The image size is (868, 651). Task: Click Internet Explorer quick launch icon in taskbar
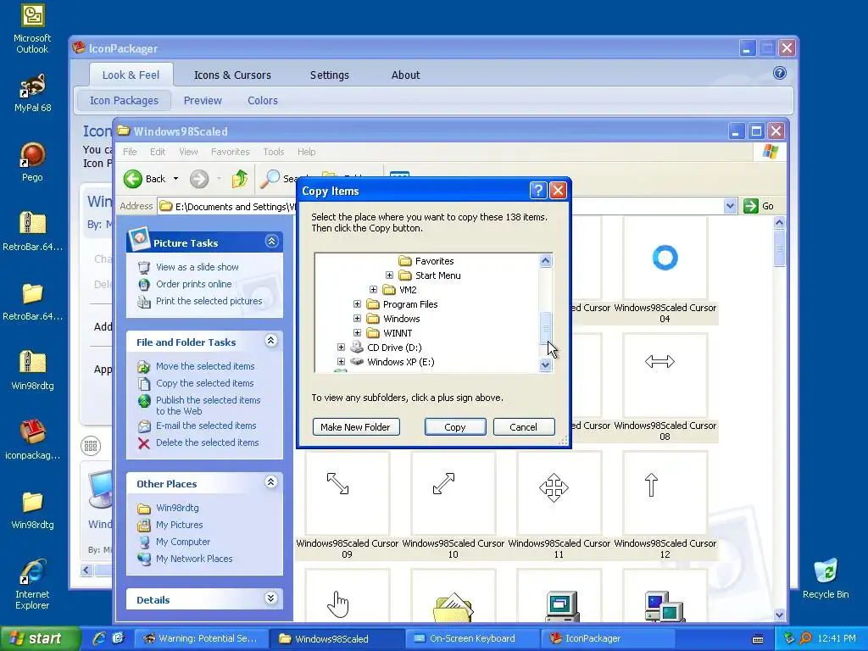pos(99,638)
